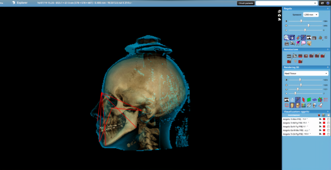The height and width of the screenshot is (170, 331).
Task: Select the Angolo Tr-N-A PRE annotation row
Action: (x=306, y=119)
